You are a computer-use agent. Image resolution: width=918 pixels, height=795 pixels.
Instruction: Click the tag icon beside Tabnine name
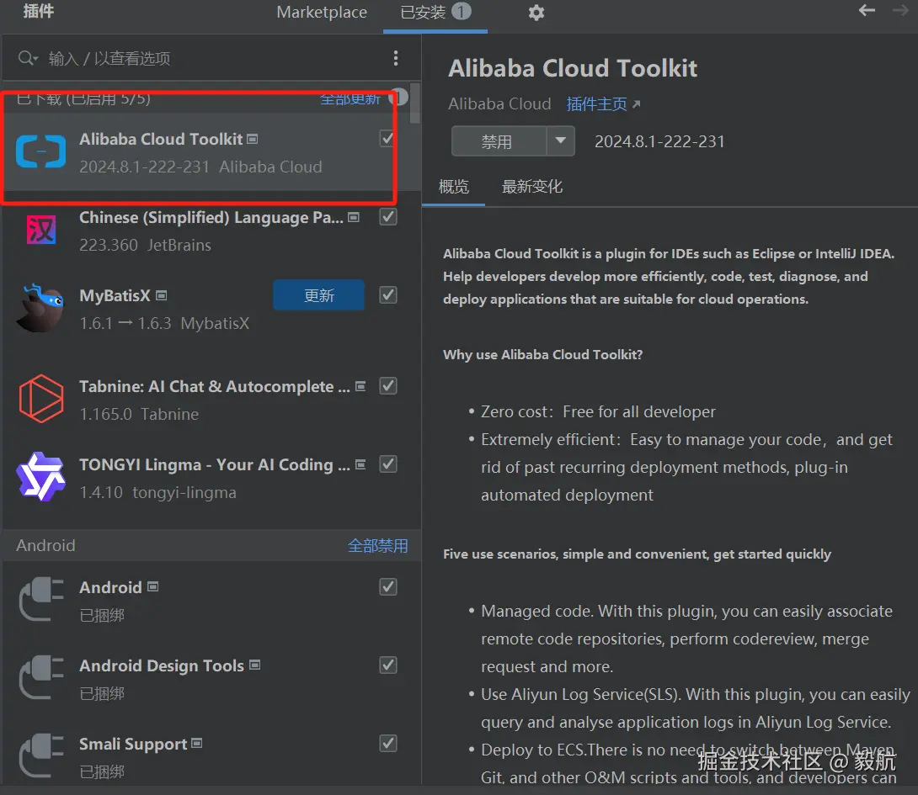[x=360, y=386]
